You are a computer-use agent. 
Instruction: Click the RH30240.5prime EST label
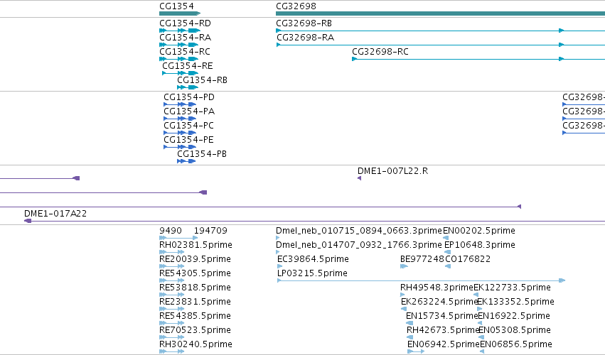pyautogui.click(x=196, y=344)
